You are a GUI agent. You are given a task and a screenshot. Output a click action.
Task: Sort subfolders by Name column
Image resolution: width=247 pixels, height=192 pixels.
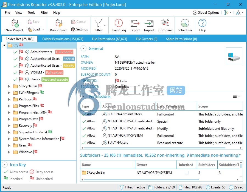(108, 165)
